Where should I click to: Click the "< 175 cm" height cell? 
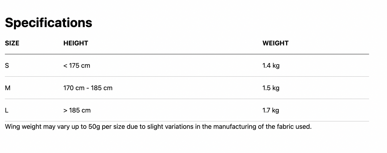77,65
